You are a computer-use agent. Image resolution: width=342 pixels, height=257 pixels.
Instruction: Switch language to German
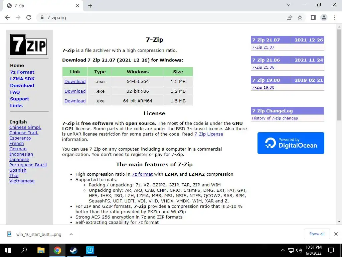point(18,149)
